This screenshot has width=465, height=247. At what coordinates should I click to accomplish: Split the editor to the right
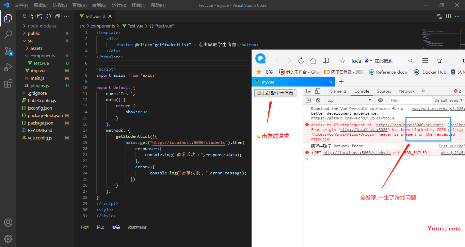point(448,16)
